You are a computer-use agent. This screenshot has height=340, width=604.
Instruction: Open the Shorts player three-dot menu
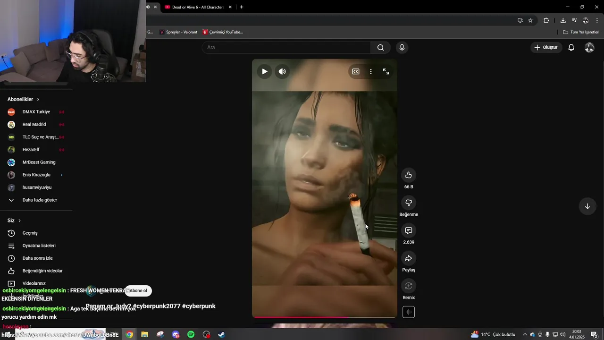[x=371, y=72]
